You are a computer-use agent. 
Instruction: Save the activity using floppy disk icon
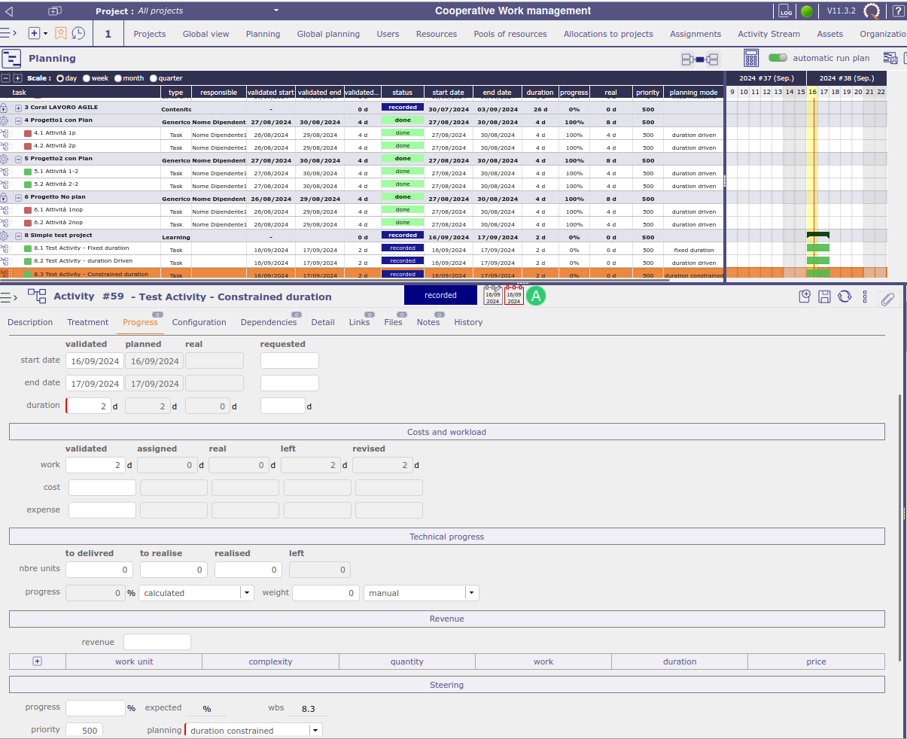[824, 297]
